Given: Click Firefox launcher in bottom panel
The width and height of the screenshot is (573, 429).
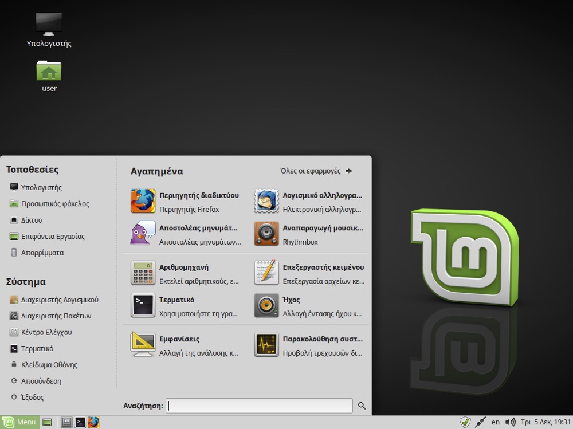Looking at the screenshot, I should pyautogui.click(x=93, y=423).
